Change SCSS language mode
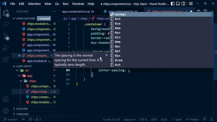 point(164,120)
